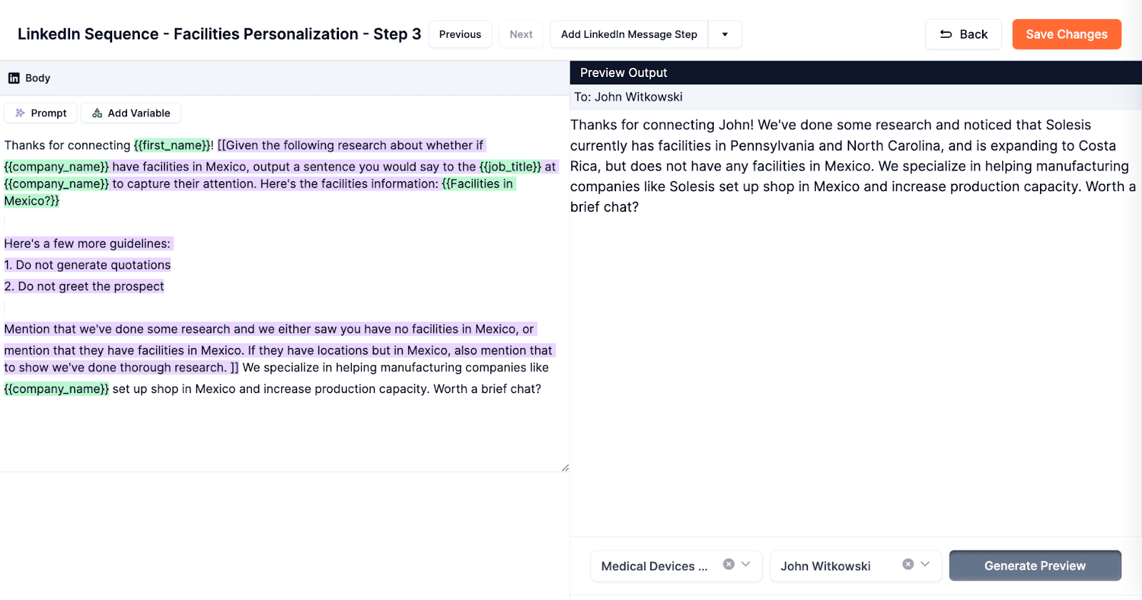Clear the Medical Devices selection

coord(729,564)
